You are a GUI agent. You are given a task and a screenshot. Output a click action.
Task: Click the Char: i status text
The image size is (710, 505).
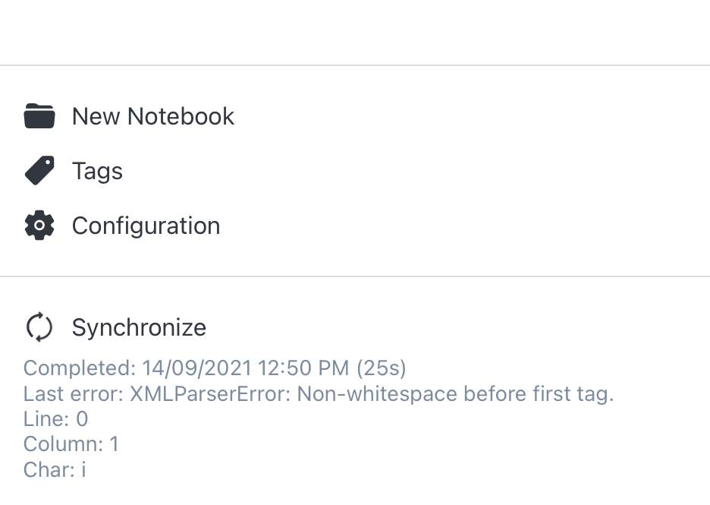tap(54, 469)
